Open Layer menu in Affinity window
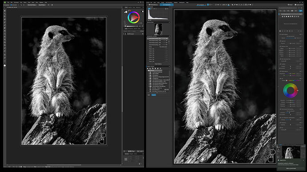The height and width of the screenshot is (172, 307). tap(32, 2)
